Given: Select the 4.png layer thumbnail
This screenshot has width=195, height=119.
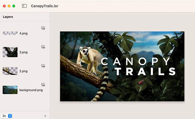Looking at the screenshot, I should click(x=10, y=33).
